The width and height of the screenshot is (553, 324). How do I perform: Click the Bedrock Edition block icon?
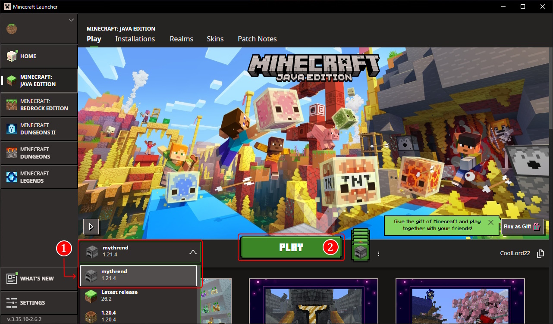point(12,105)
